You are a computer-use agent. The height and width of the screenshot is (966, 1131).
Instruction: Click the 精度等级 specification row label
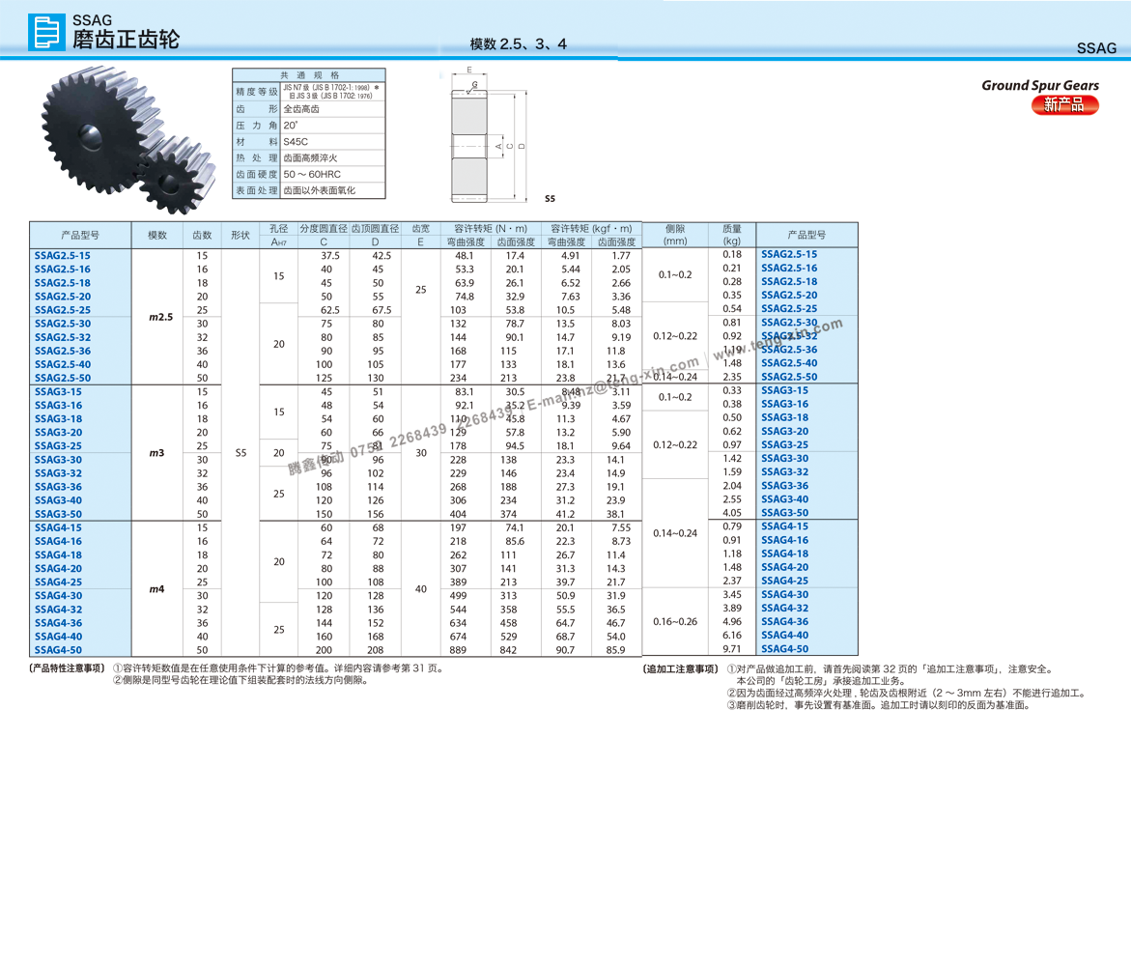coord(256,92)
